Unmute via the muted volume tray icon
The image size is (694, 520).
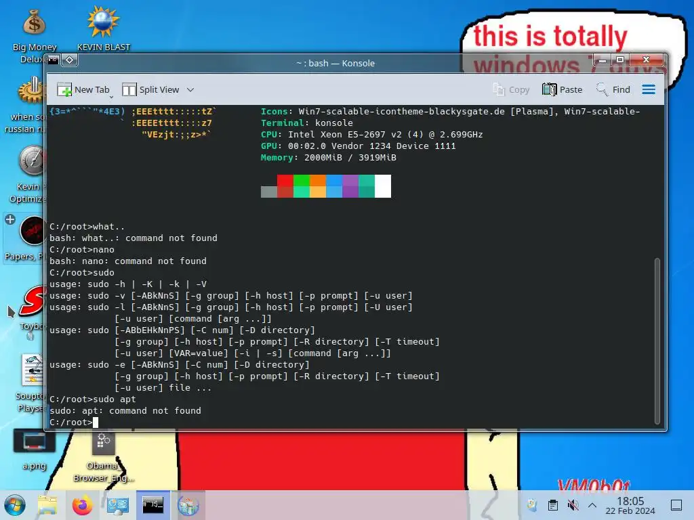tap(573, 505)
